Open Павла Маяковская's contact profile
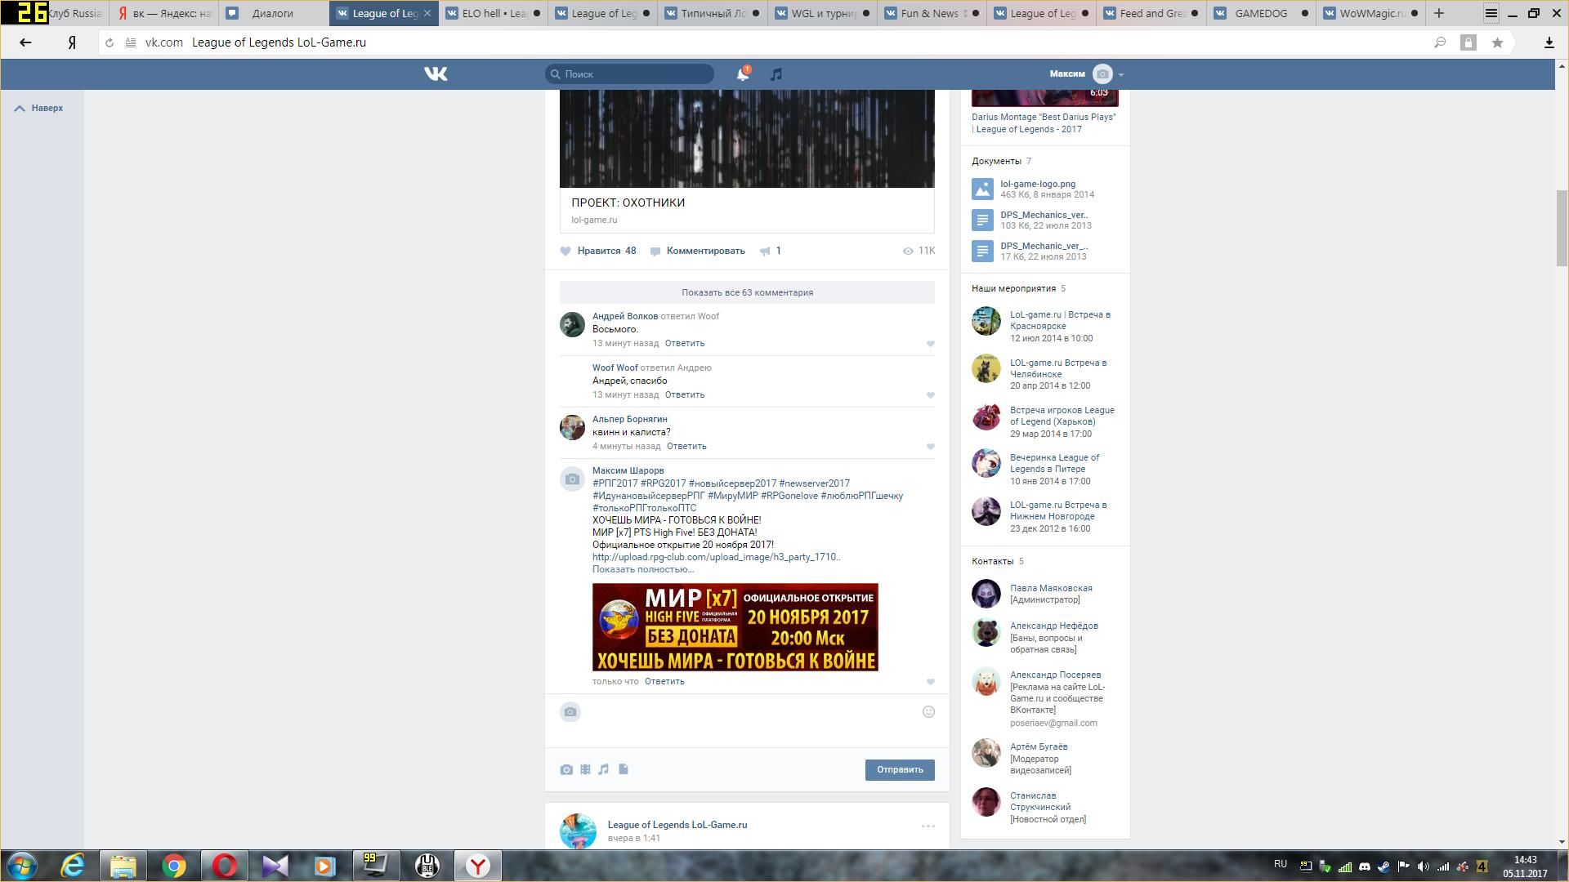 pos(1051,588)
